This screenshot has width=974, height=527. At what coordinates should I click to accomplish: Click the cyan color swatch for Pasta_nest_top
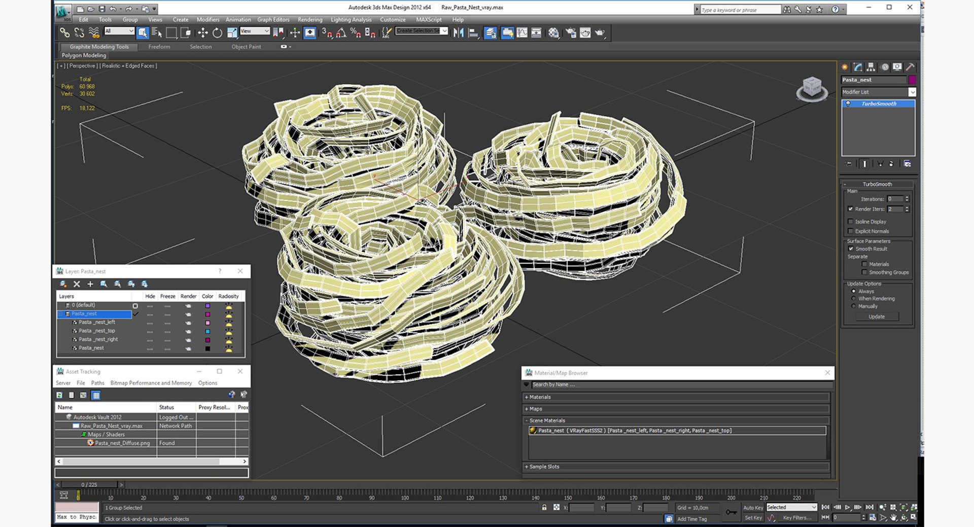[x=207, y=331]
